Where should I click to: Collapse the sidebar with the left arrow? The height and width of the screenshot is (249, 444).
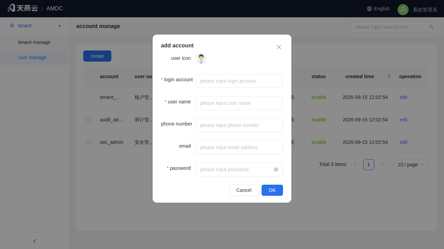(35, 241)
